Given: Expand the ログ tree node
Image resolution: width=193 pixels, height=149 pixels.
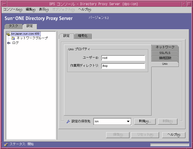Looking at the screenshot, I should click(8, 43).
